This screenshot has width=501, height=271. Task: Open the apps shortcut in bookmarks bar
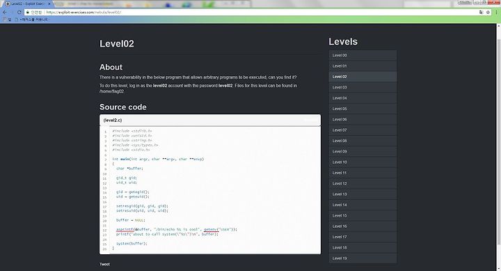[7, 20]
